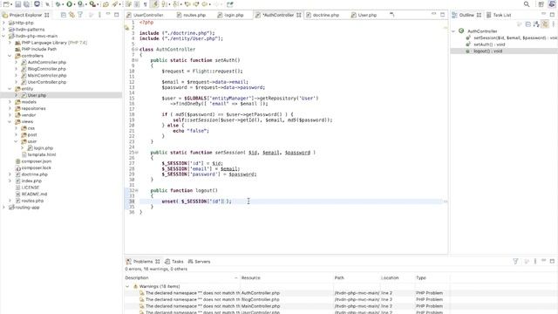Switch to routes.php editor tab
This screenshot has height=314, width=558.
(x=192, y=15)
